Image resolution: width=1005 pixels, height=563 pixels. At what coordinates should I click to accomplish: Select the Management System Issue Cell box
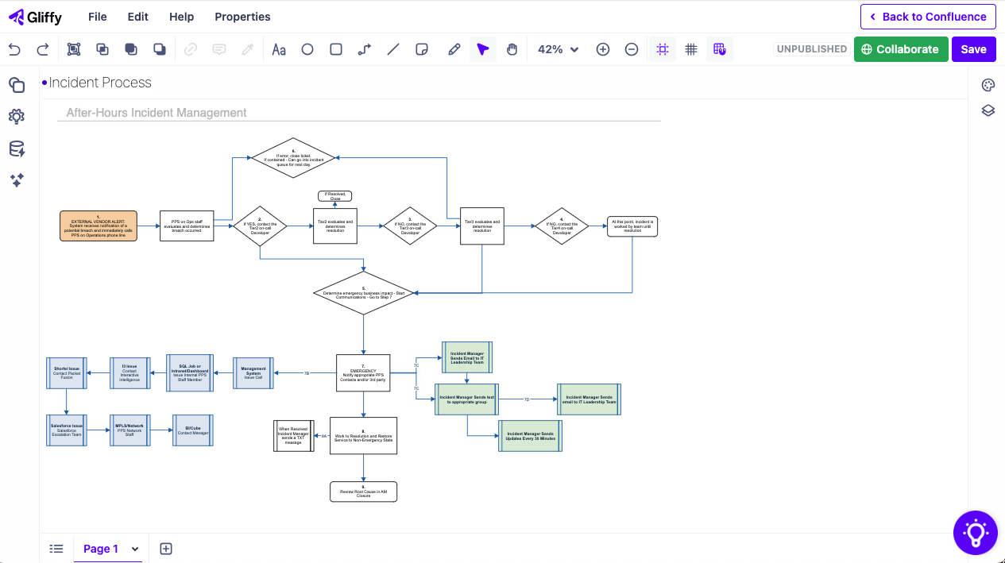click(x=253, y=373)
